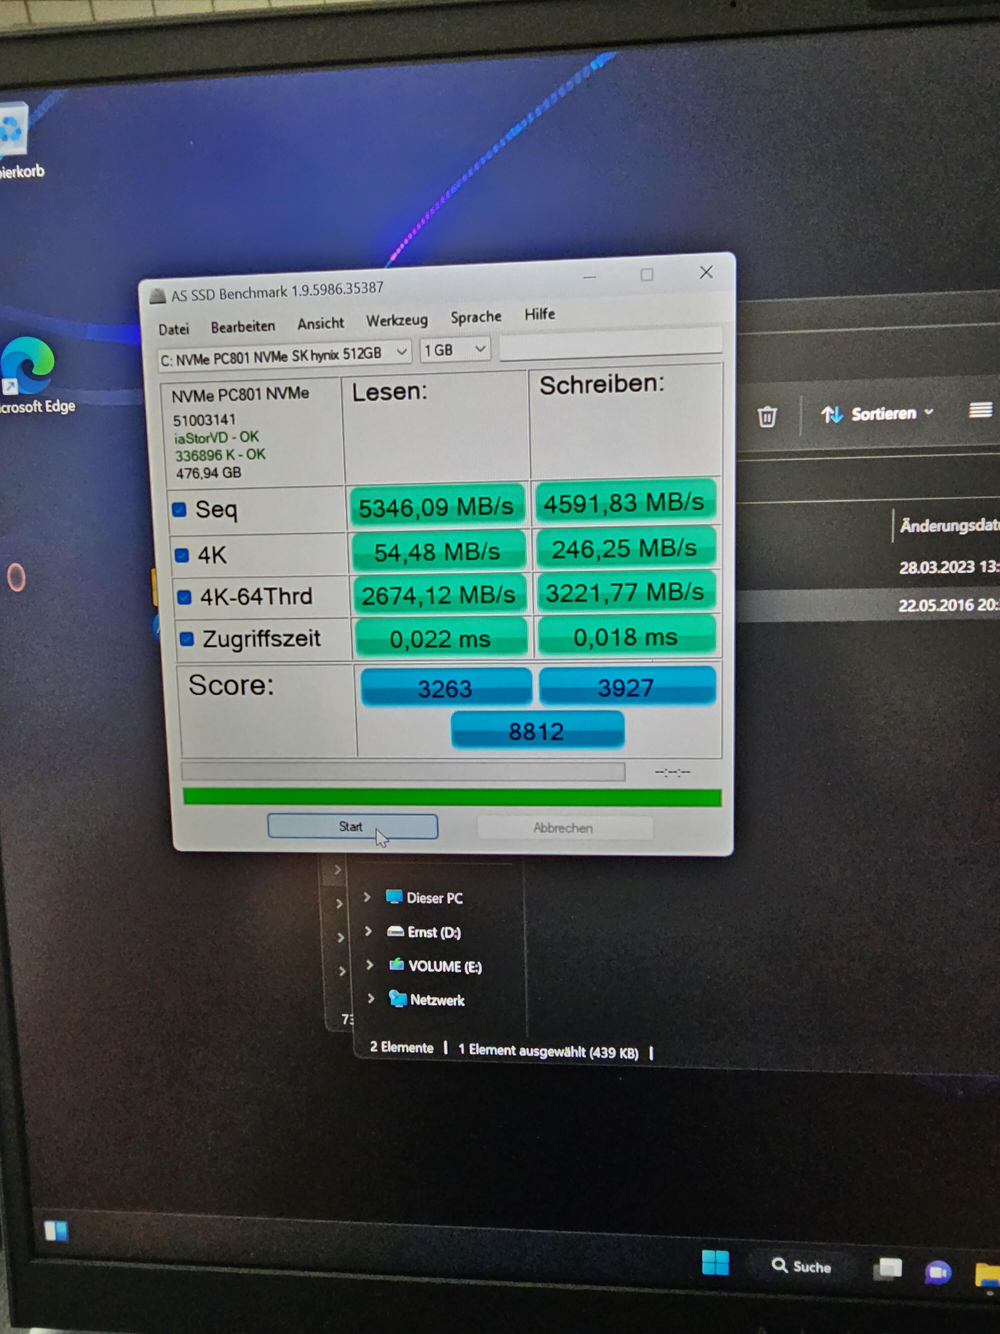Click the trash delete icon in Explorer toolbar

[767, 417]
